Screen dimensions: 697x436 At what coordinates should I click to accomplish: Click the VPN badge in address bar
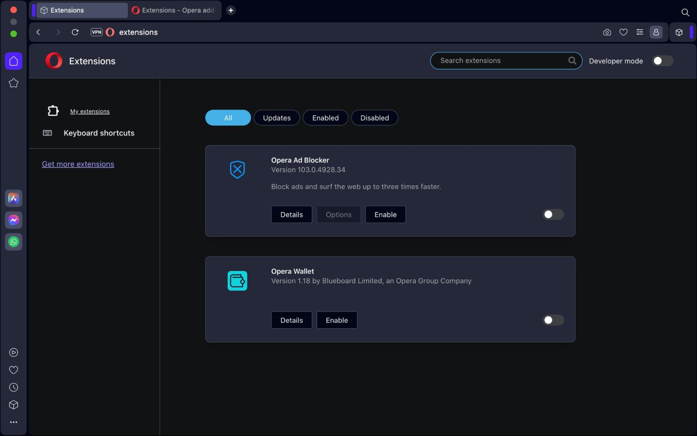tap(97, 32)
